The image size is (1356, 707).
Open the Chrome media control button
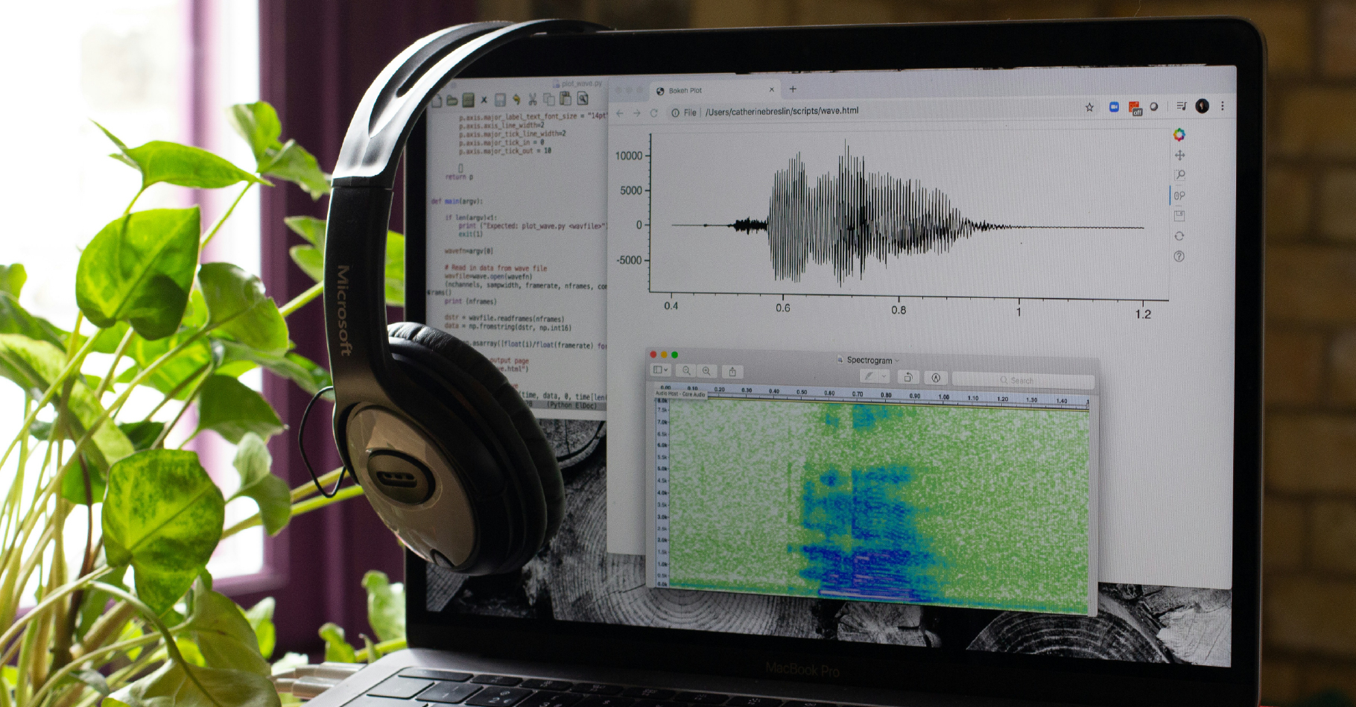1181,107
